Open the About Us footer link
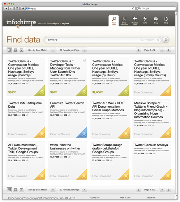 click(x=151, y=198)
